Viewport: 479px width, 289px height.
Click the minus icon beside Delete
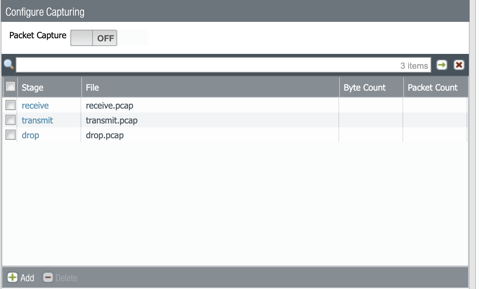point(48,278)
